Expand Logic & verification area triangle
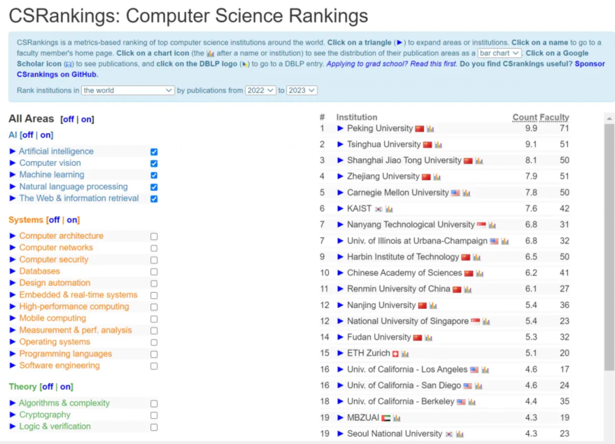The height and width of the screenshot is (444, 615). pos(12,426)
